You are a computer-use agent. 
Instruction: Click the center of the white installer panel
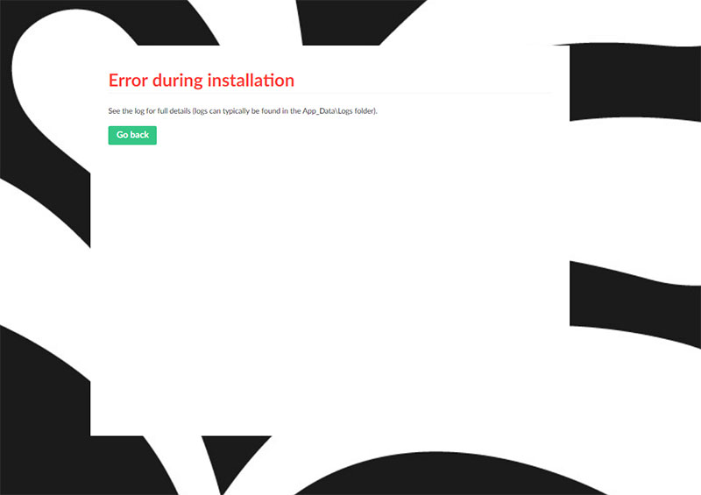click(329, 241)
